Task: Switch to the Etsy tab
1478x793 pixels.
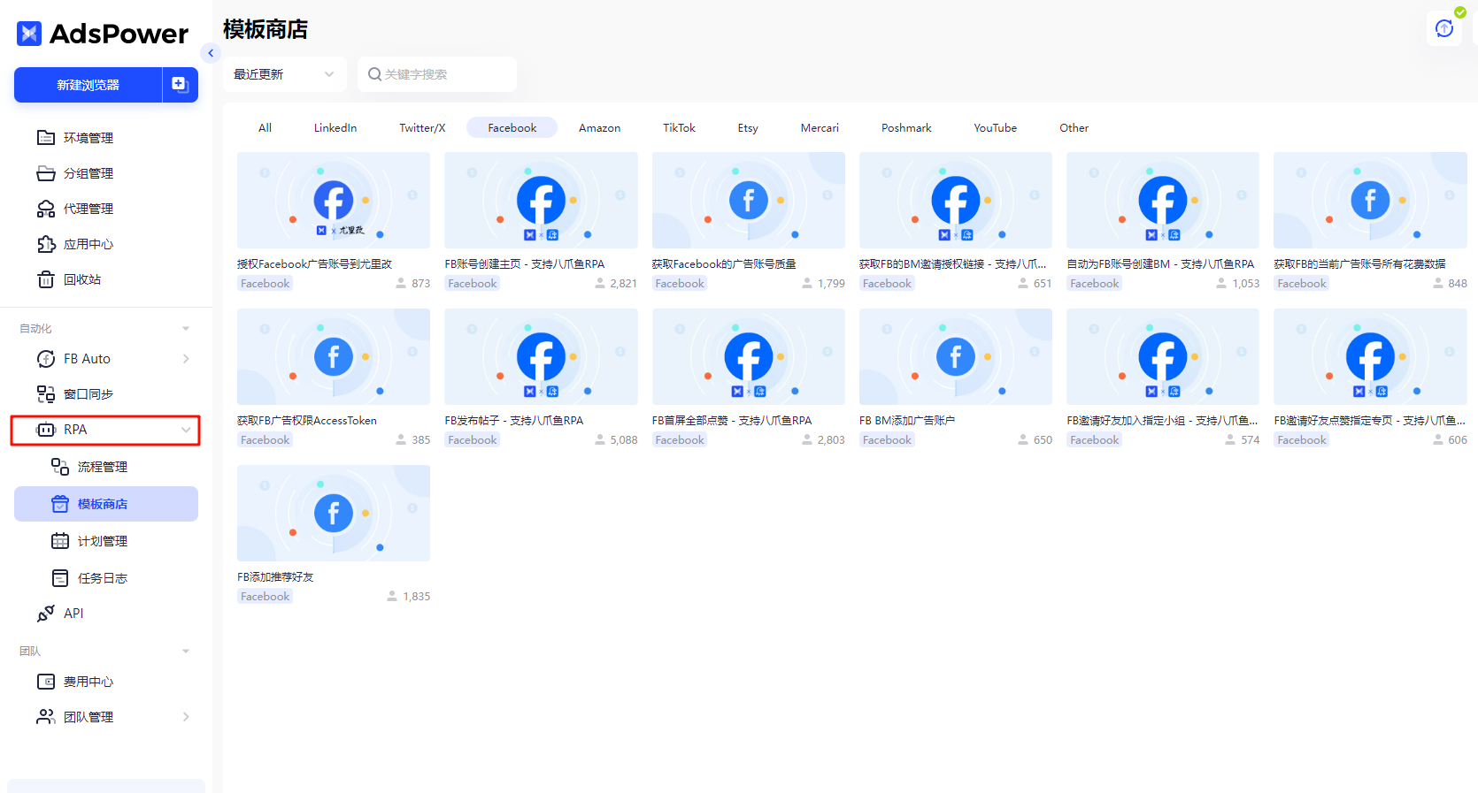Action: click(748, 127)
